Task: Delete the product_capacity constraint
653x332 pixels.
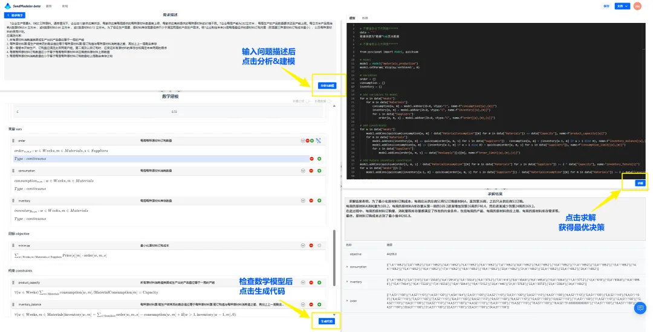Action: click(x=311, y=283)
